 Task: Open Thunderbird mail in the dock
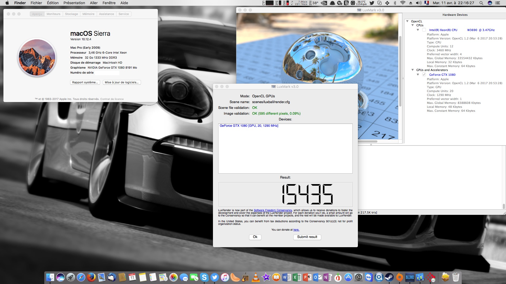(x=112, y=277)
